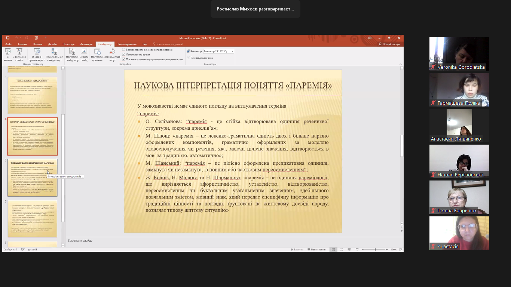The image size is (511, 287).
Task: Switch to the Вставка ribbon tab
Action: coord(37,44)
